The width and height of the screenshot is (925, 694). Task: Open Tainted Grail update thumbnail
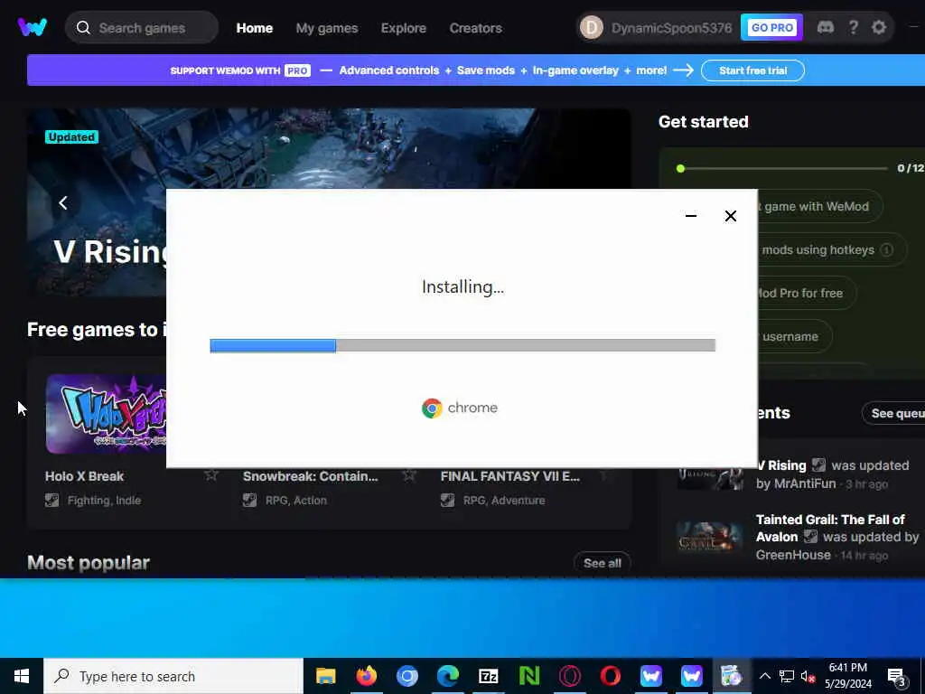click(x=710, y=537)
